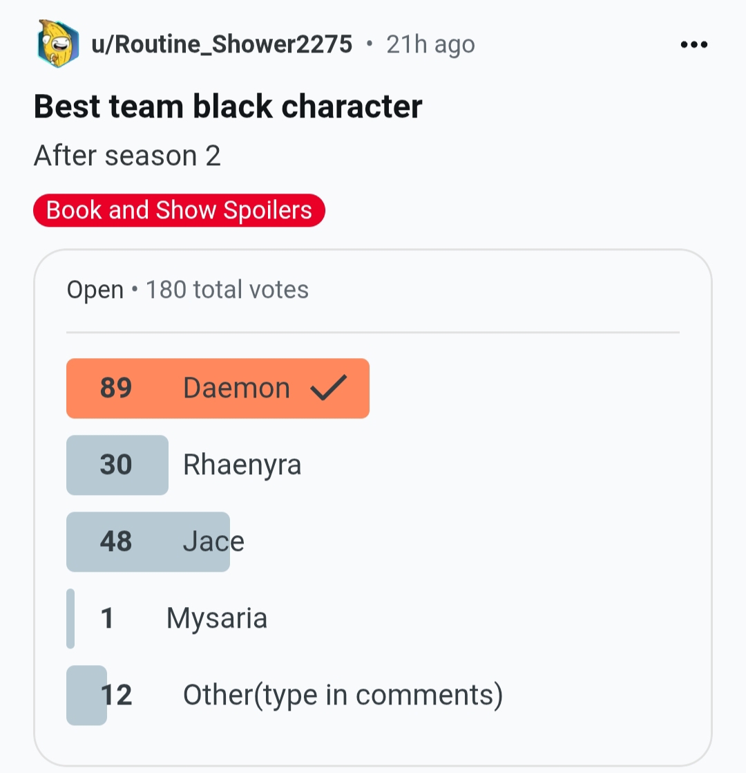Image resolution: width=746 pixels, height=773 pixels.
Task: Tap the 12 vote count for Other
Action: (x=115, y=695)
